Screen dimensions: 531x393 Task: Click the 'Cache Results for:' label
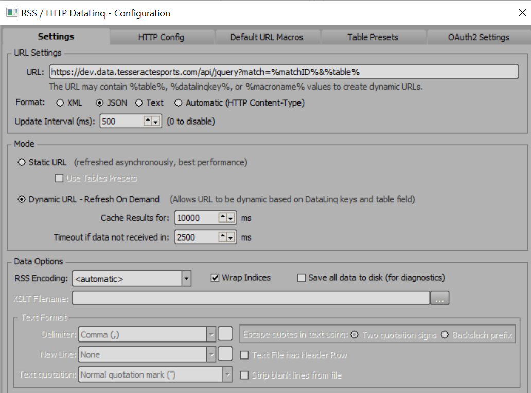point(135,218)
